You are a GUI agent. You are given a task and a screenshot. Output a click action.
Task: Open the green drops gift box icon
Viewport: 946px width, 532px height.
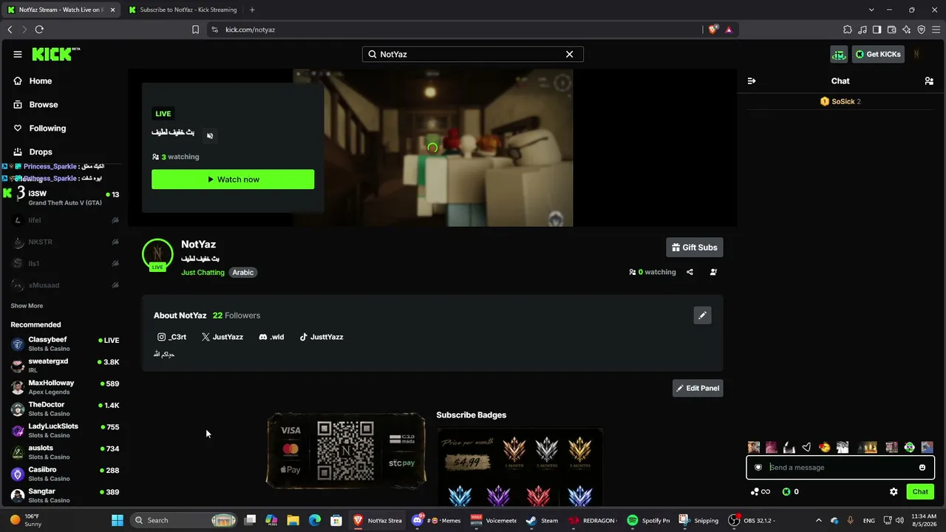tap(839, 54)
